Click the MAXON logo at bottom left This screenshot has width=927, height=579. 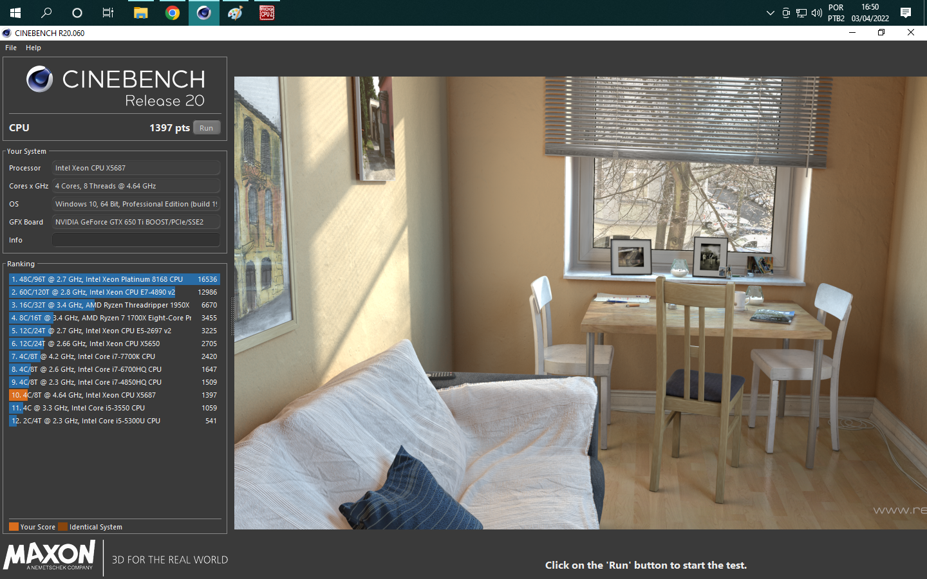click(50, 555)
